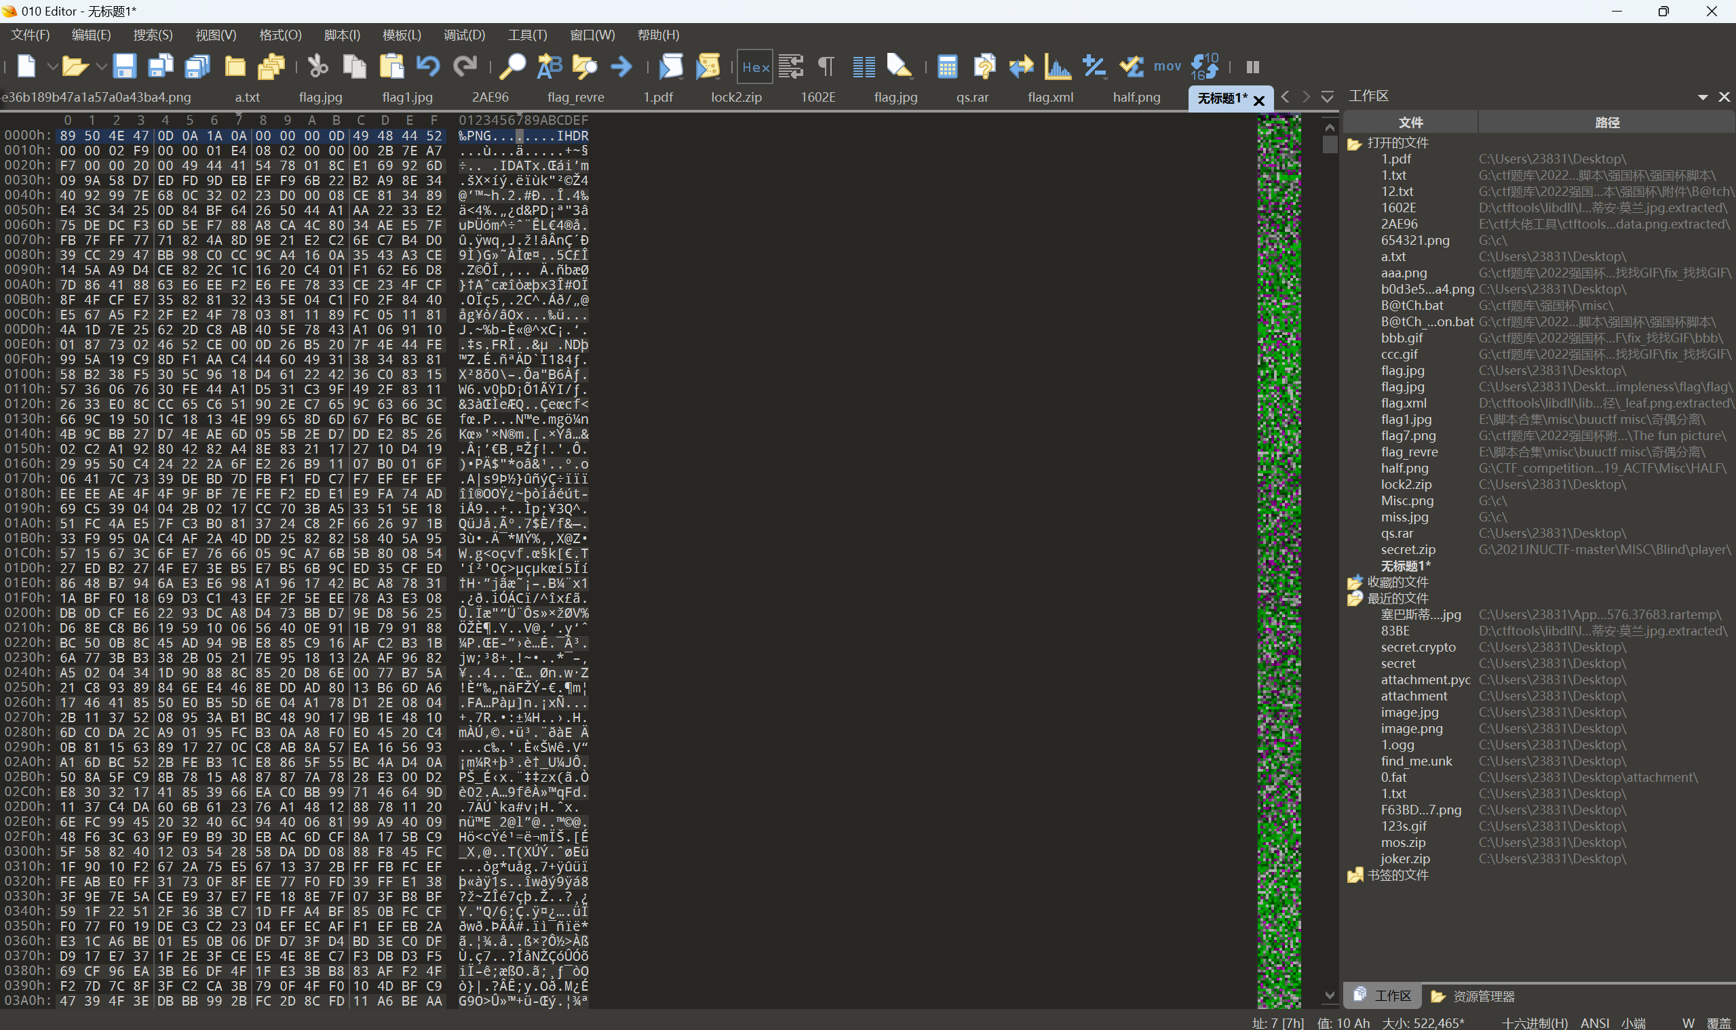Run script using the scroll icon

pos(671,66)
